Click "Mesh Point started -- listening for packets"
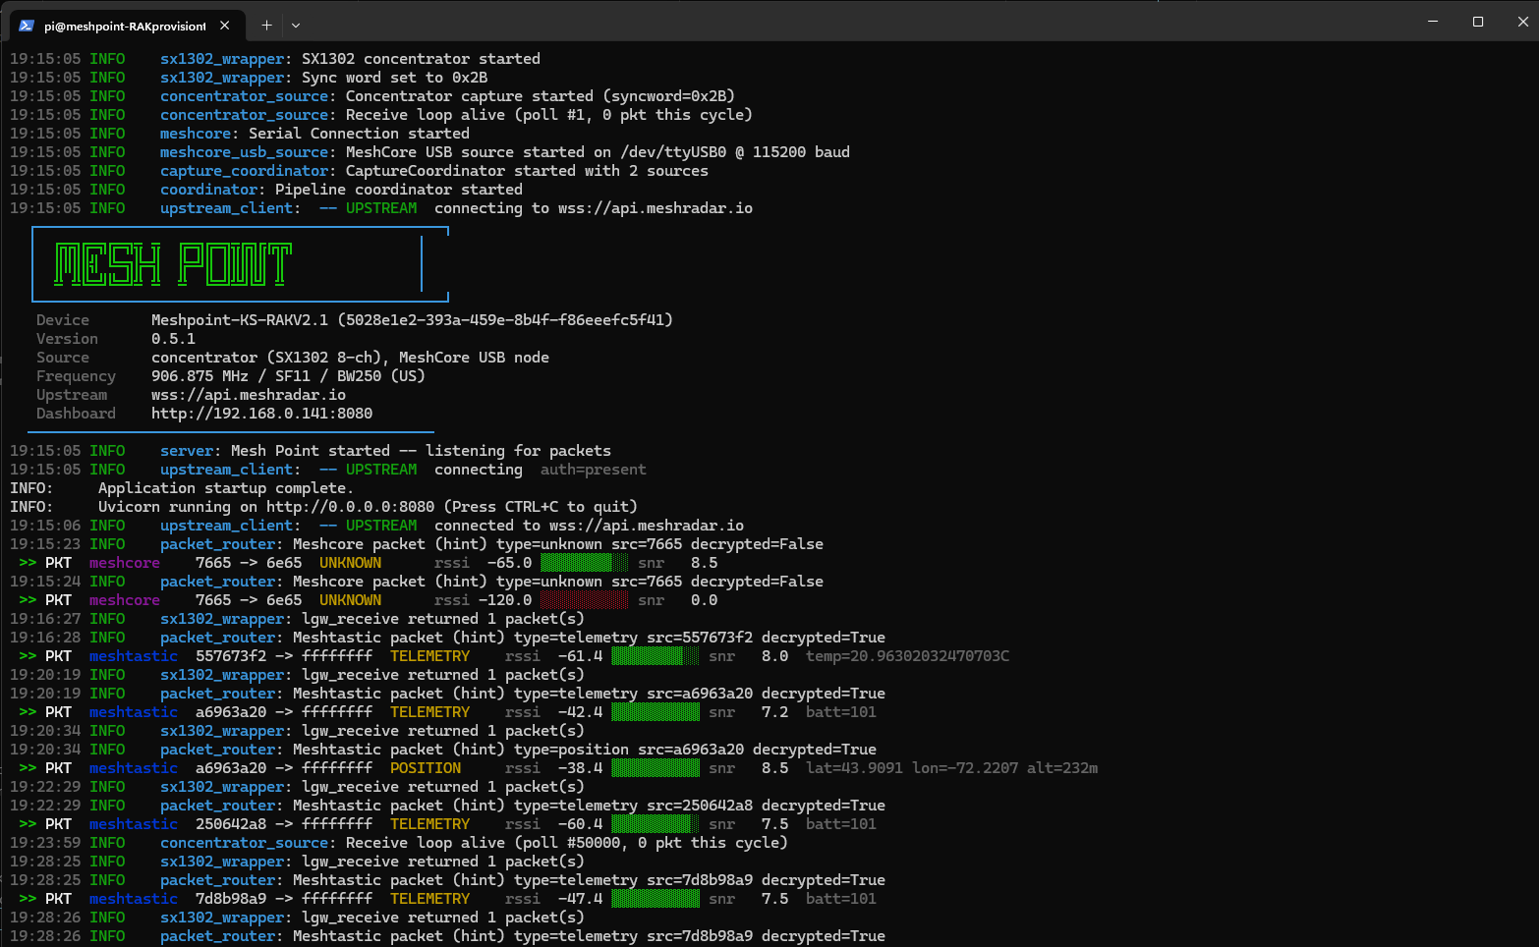This screenshot has height=947, width=1539. coord(422,451)
